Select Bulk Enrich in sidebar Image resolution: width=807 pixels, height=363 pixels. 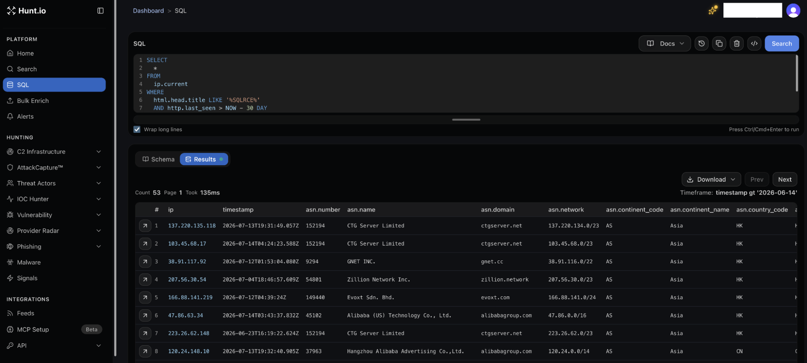[x=54, y=101]
